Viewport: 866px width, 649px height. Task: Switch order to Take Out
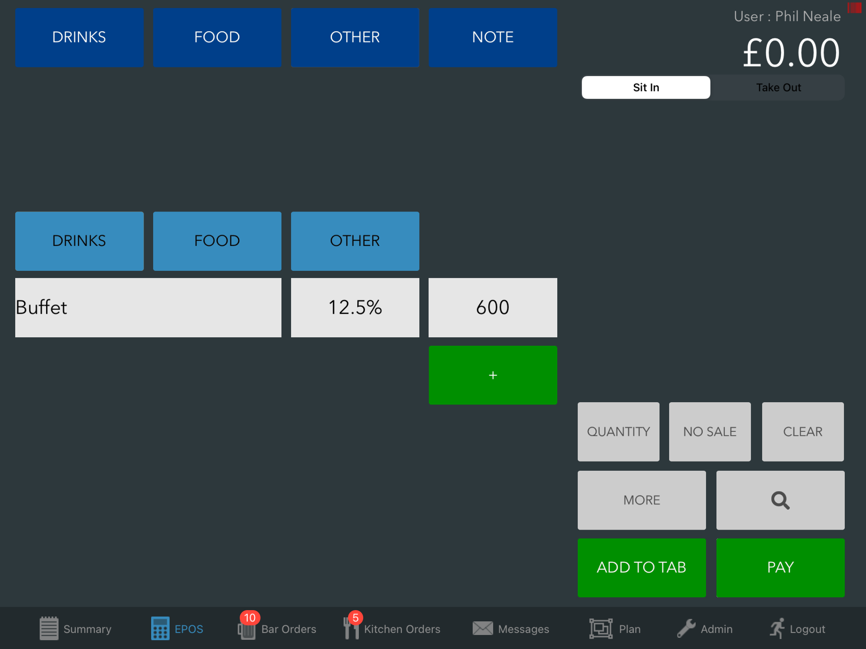(778, 87)
